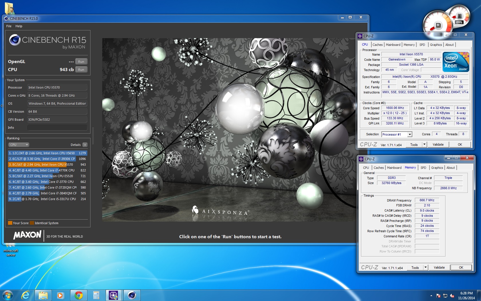481x301 pixels.
Task: Run the OpenGL benchmark
Action: 81,62
